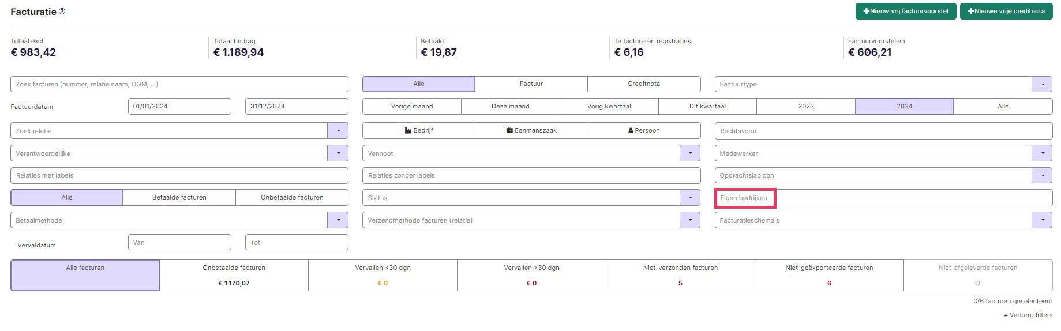Expand the Verantwoordelijke dropdown arrow
This screenshot has height=331, width=1061.
[x=338, y=153]
